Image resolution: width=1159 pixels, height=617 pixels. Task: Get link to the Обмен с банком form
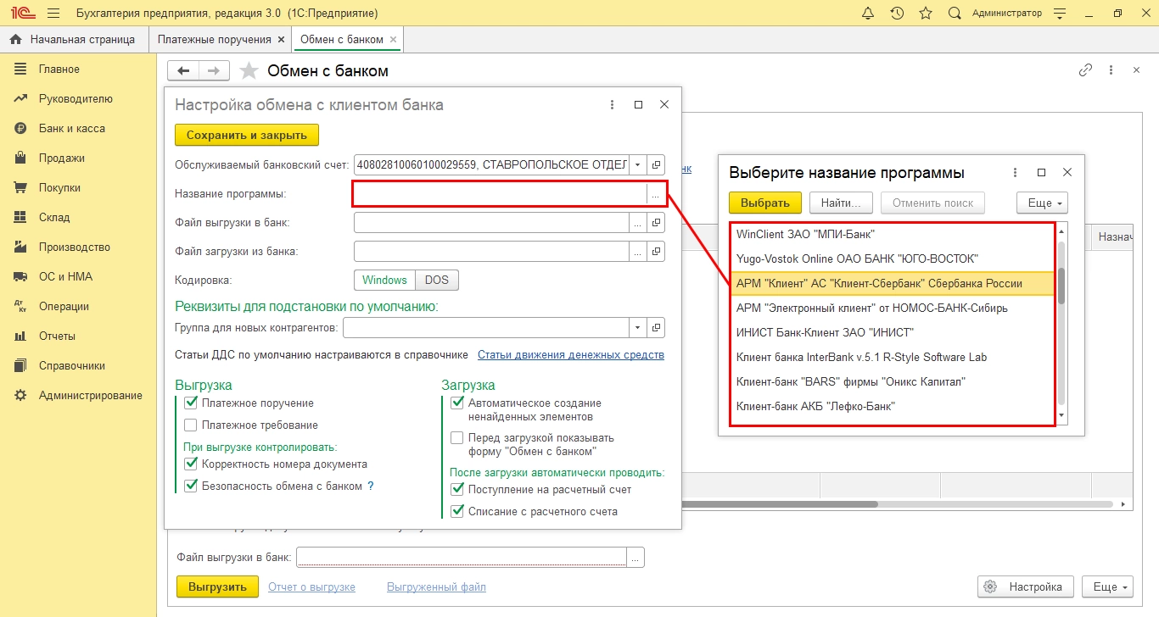coord(1085,70)
